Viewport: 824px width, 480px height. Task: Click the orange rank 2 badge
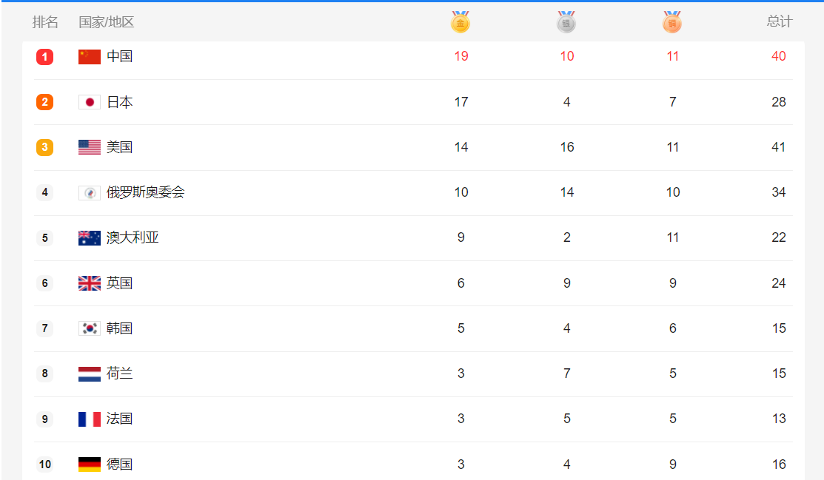44,102
